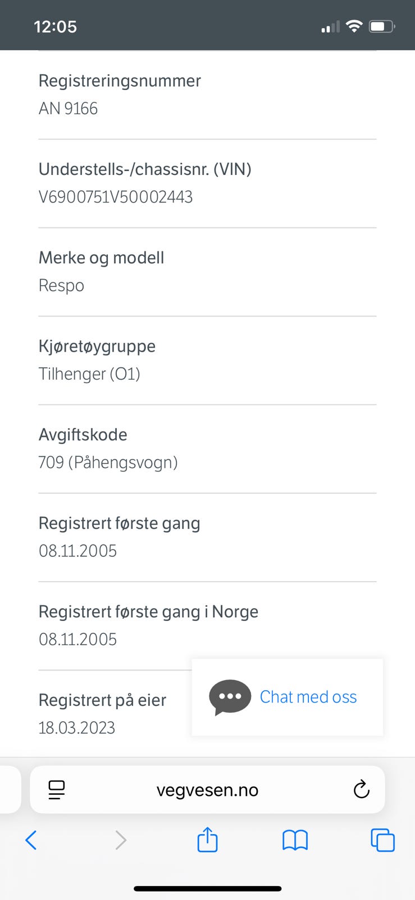This screenshot has width=415, height=900.
Task: Open the 'Chat med oss' link
Action: click(x=308, y=697)
